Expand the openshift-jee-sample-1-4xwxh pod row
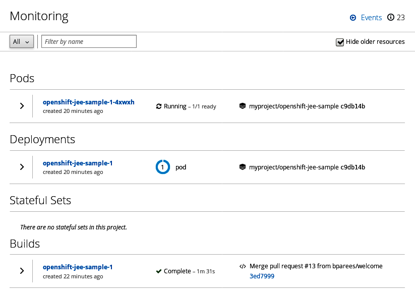Screen dimensions: 415x295 tap(22, 106)
